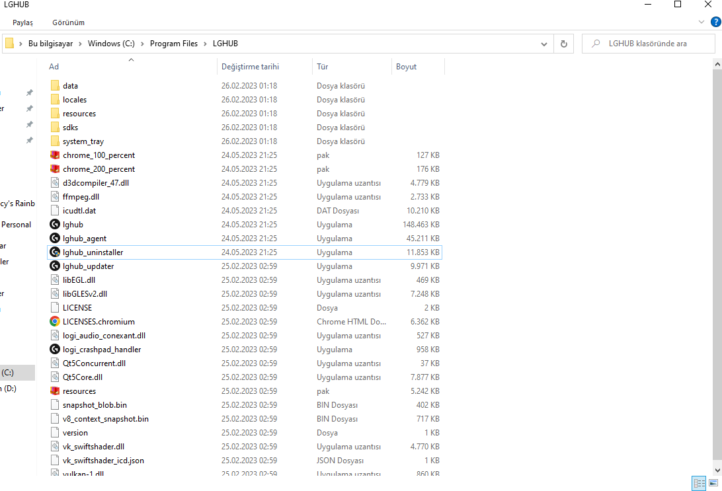
Task: Select the (D:) drive in navigation pane
Action: pyautogui.click(x=9, y=389)
